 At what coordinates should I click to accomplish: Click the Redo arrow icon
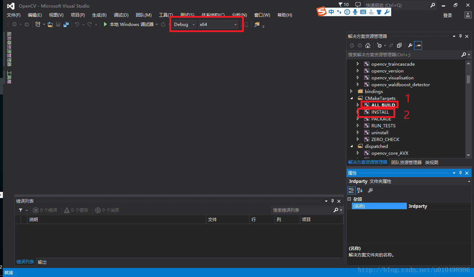point(90,24)
